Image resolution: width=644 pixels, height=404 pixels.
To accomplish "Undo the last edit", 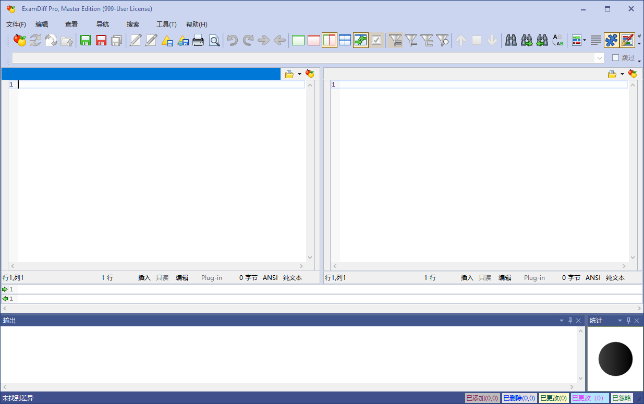I will coord(233,40).
